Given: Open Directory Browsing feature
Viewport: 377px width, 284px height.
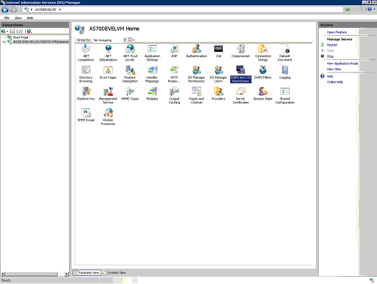Looking at the screenshot, I should [x=86, y=75].
